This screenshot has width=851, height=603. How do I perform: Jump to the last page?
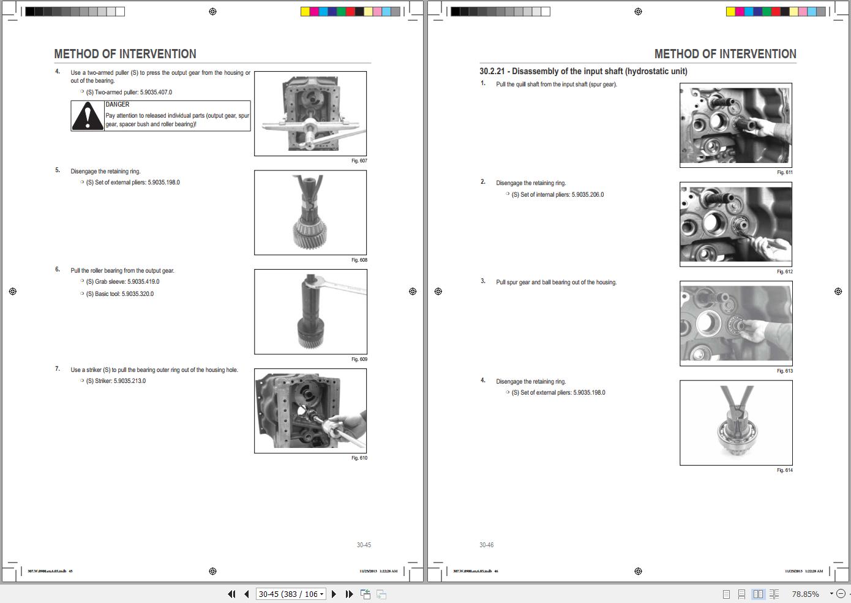coord(349,594)
